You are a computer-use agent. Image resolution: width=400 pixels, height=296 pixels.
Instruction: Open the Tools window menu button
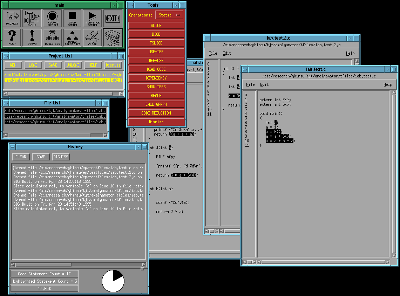coord(130,5)
